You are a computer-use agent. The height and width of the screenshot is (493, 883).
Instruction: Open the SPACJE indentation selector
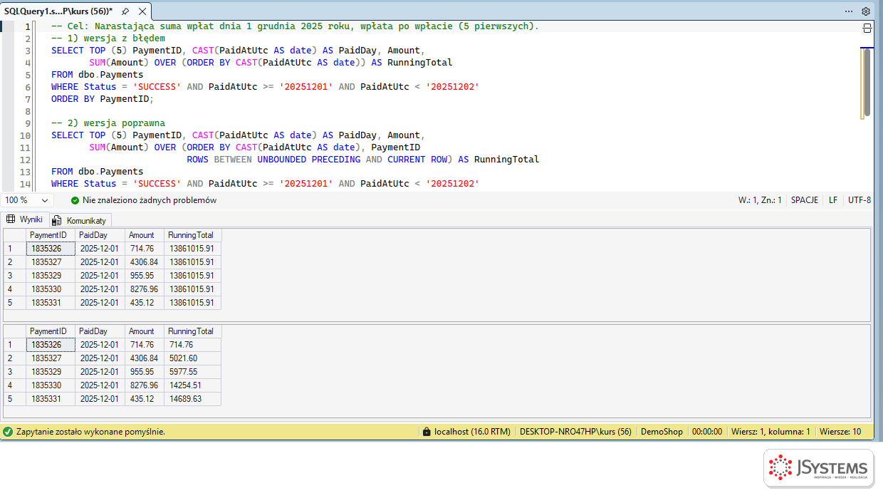coord(804,200)
